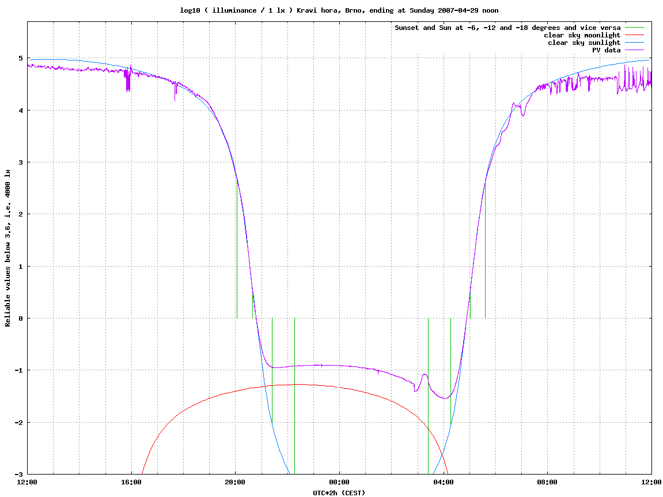Click the blue sunlight legend line sample

coord(634,43)
